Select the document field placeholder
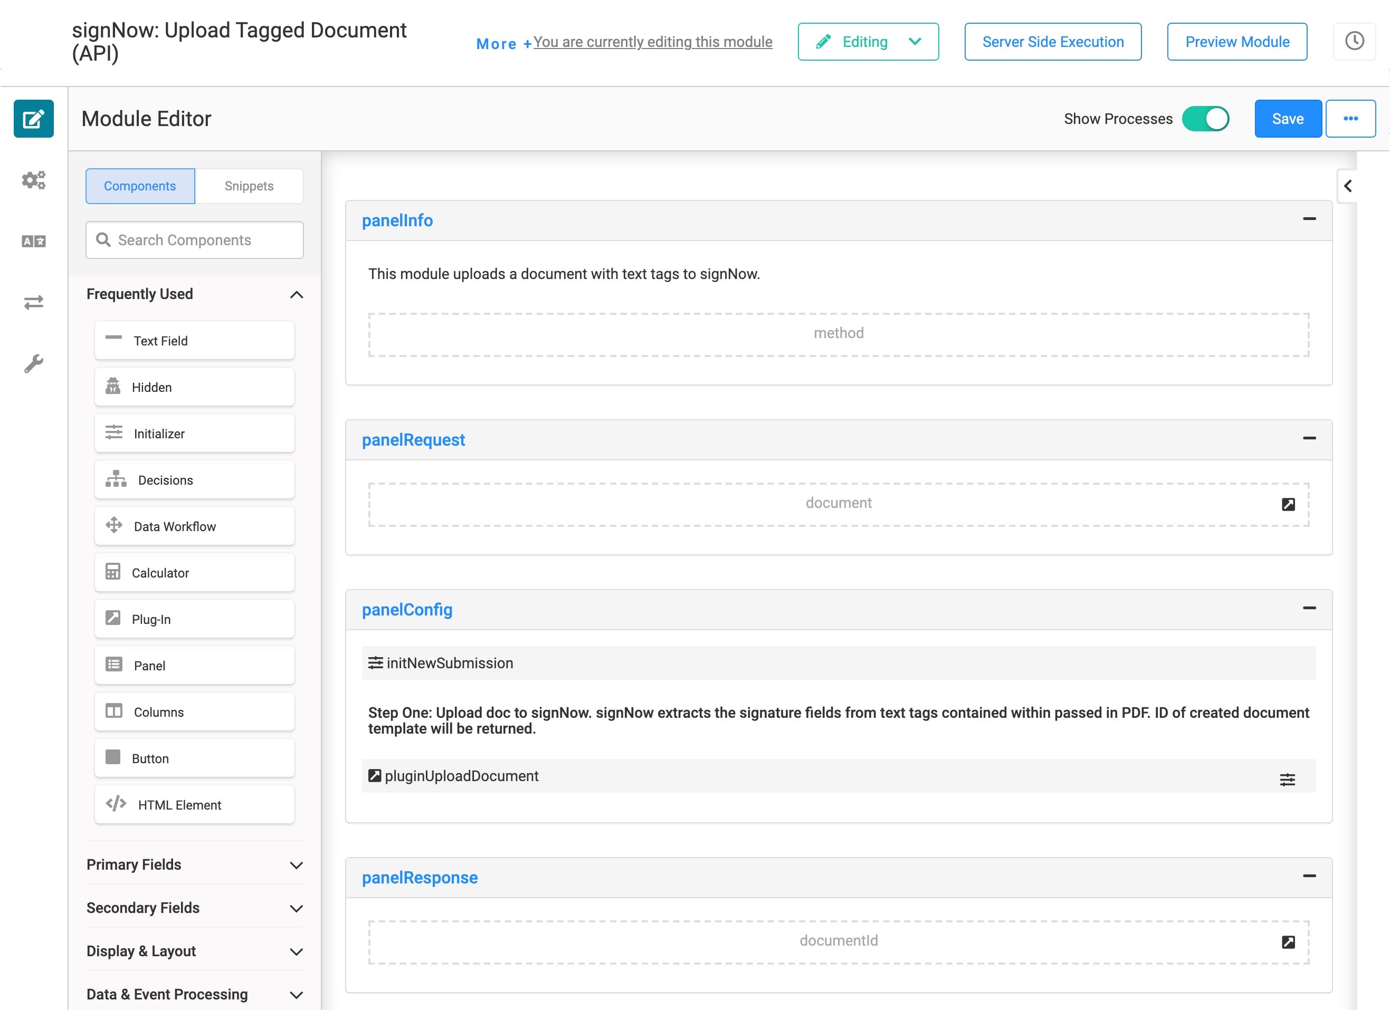This screenshot has width=1390, height=1010. 839,504
